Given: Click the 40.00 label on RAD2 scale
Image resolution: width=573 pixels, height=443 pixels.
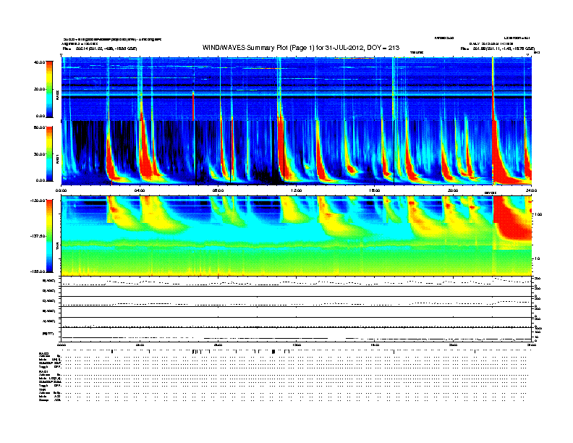Looking at the screenshot, I should [39, 62].
